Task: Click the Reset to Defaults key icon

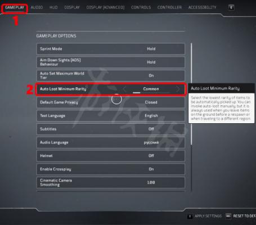Action: pos(228,216)
